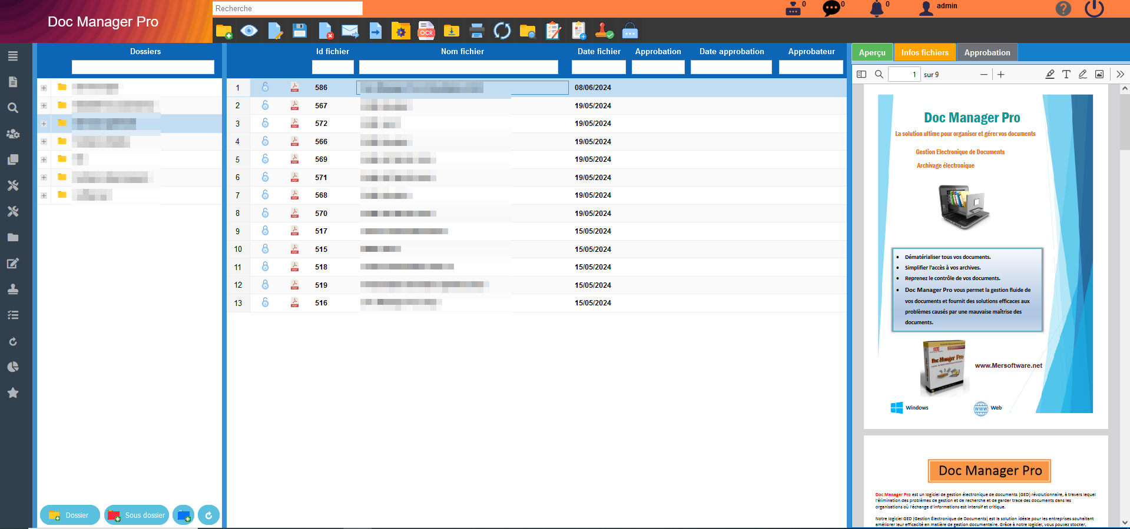Screen dimensions: 1130x529
Task: Toggle the PDF viewer sidebar panel
Action: pyautogui.click(x=861, y=74)
